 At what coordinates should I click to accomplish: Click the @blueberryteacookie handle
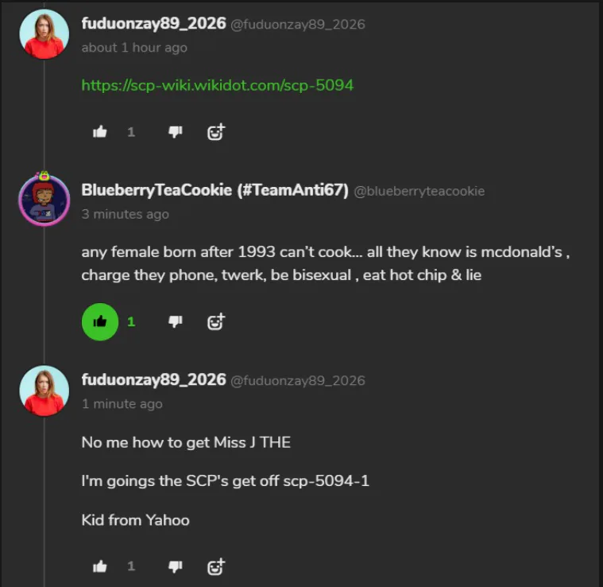point(419,191)
